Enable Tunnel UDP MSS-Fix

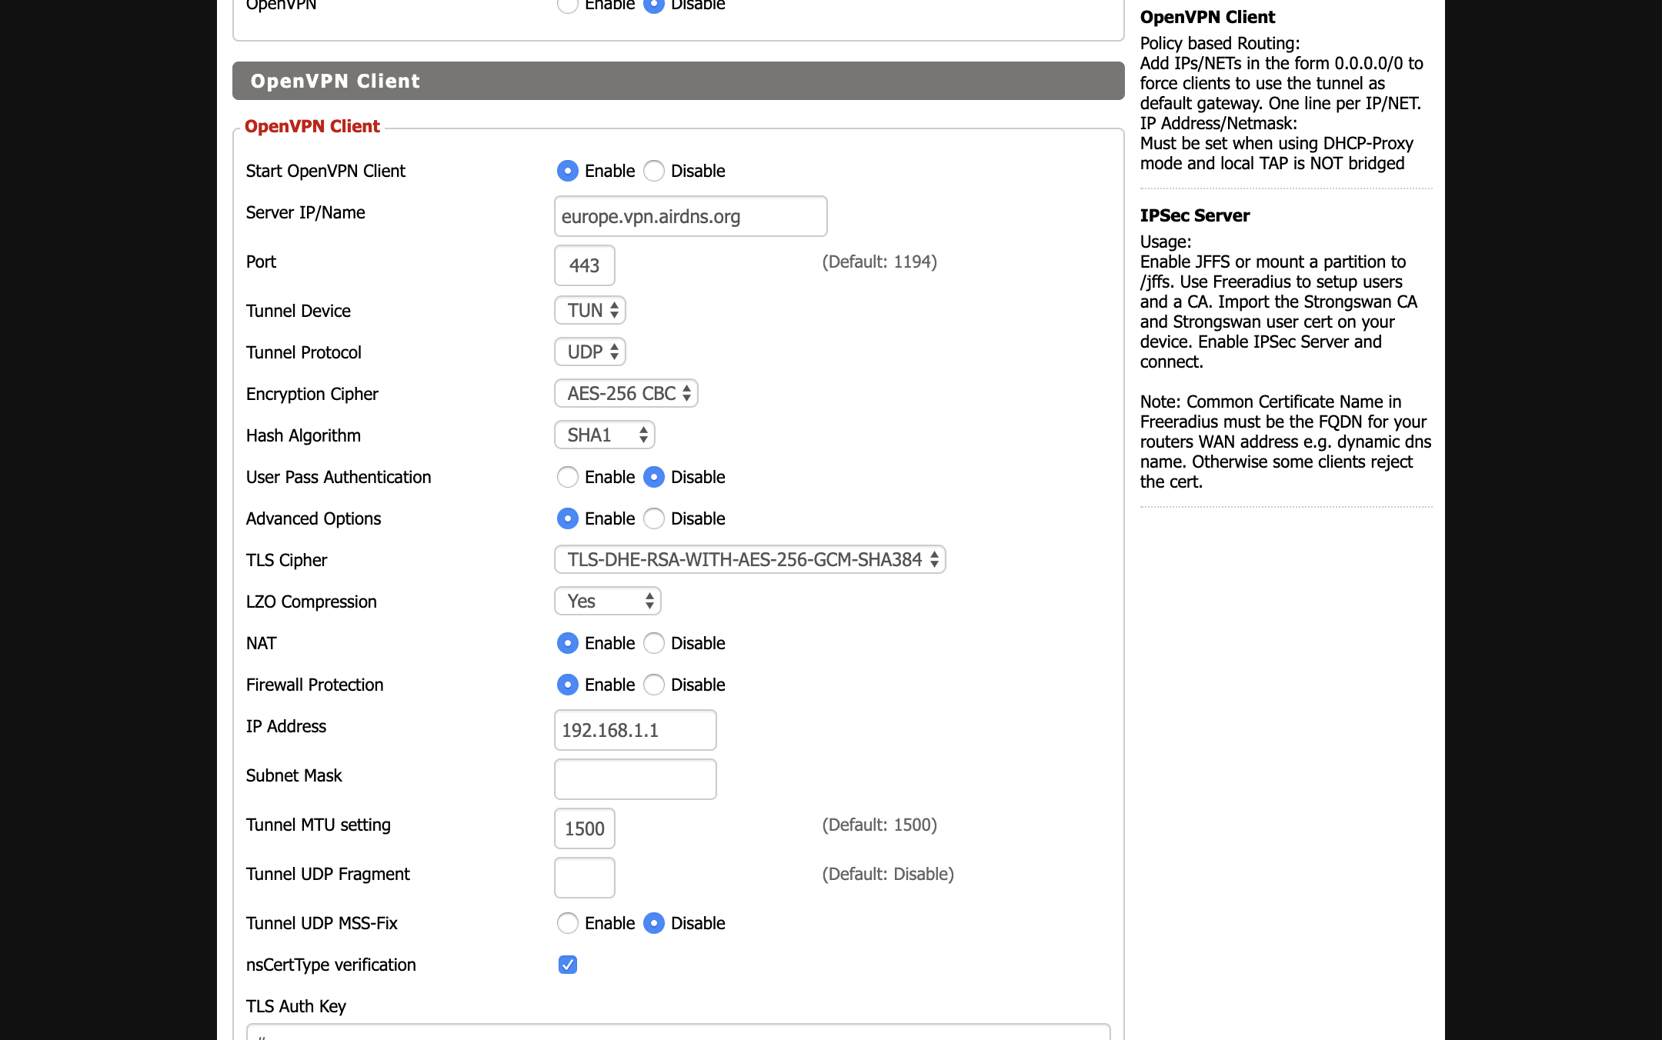[x=567, y=923]
